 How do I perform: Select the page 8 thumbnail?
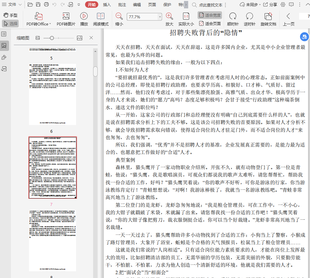click(x=53, y=240)
